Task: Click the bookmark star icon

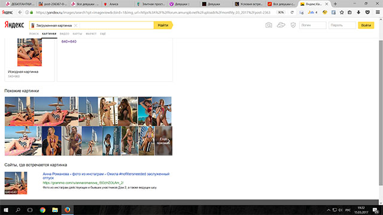Action: tap(342, 12)
